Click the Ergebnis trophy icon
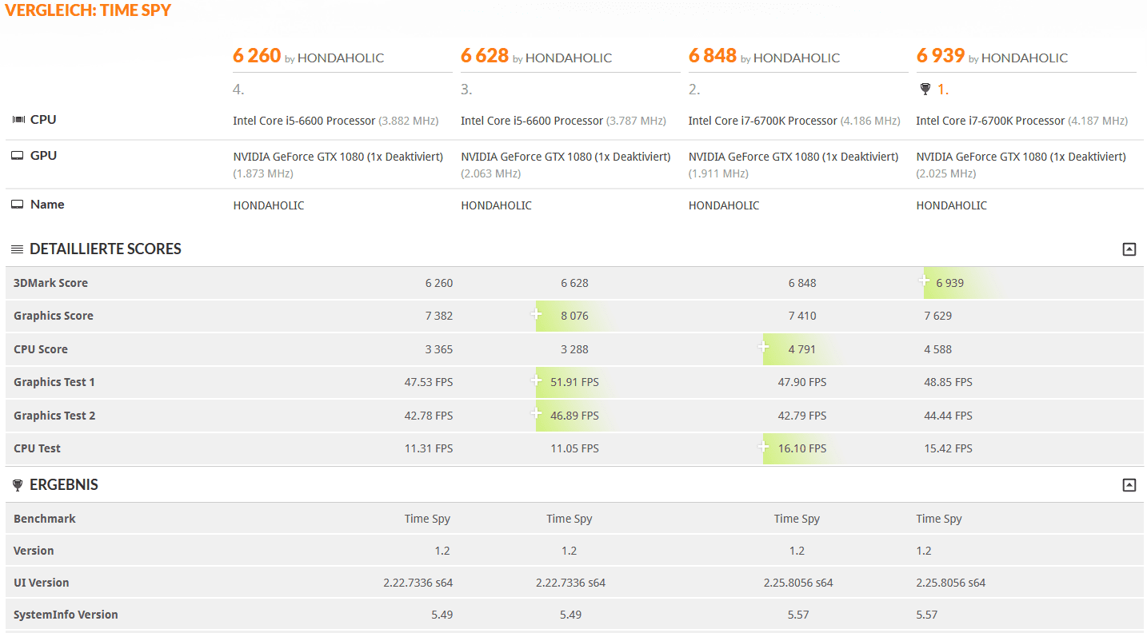 click(x=18, y=485)
